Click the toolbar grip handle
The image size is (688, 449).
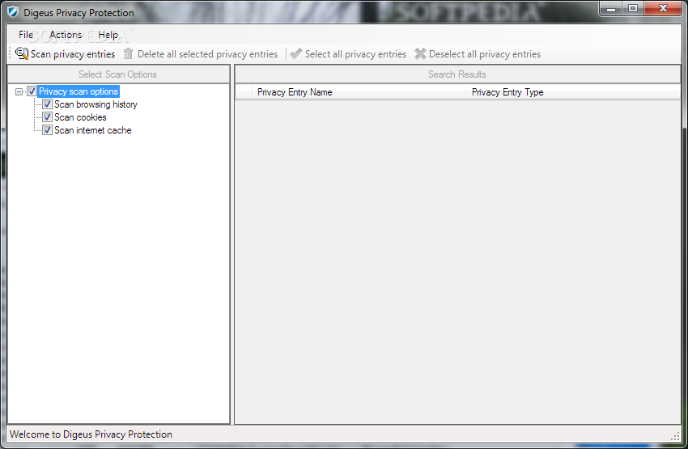pos(11,53)
